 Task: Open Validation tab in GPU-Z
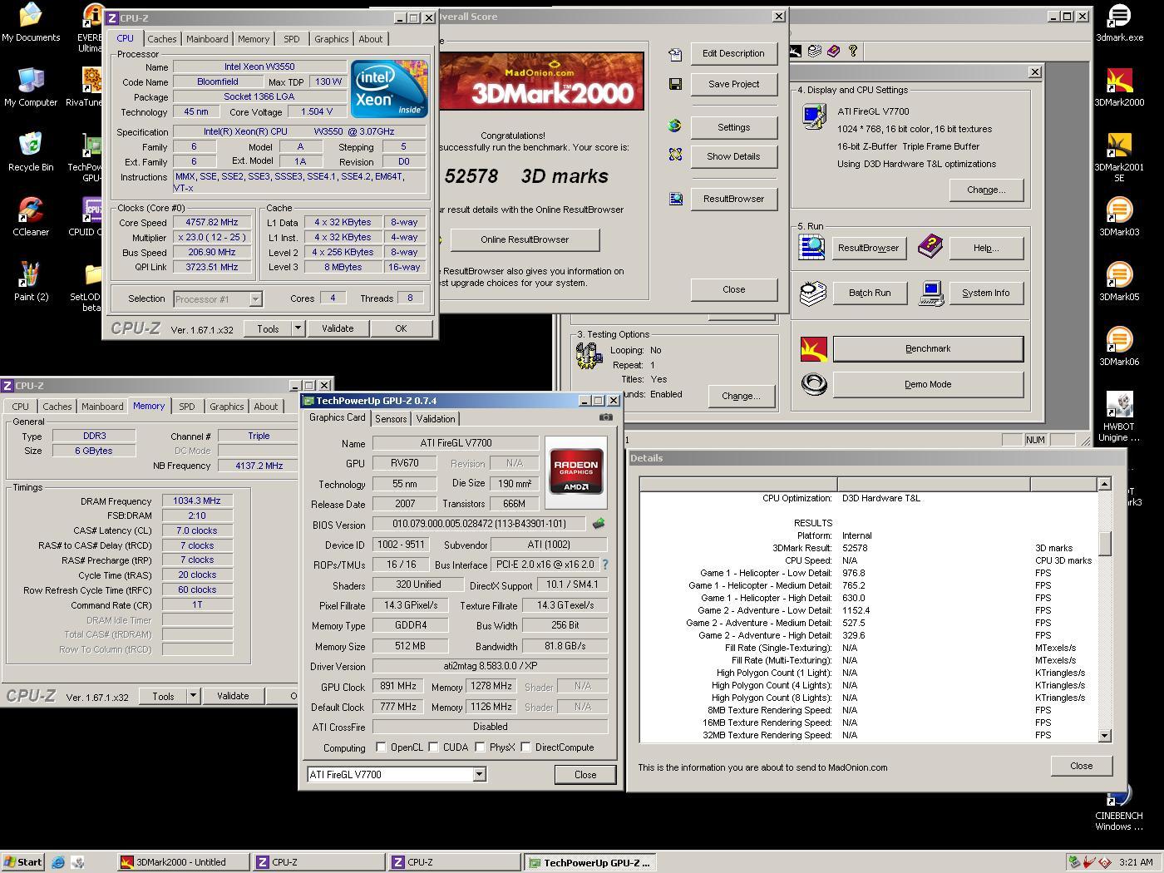436,419
